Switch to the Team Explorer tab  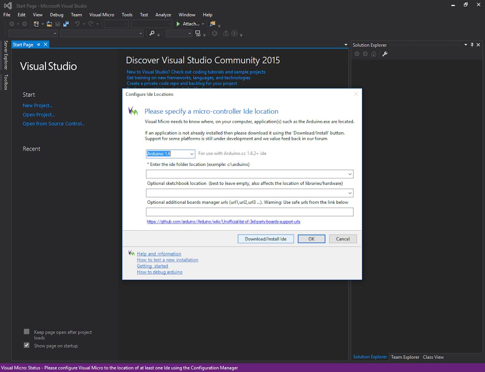point(405,357)
